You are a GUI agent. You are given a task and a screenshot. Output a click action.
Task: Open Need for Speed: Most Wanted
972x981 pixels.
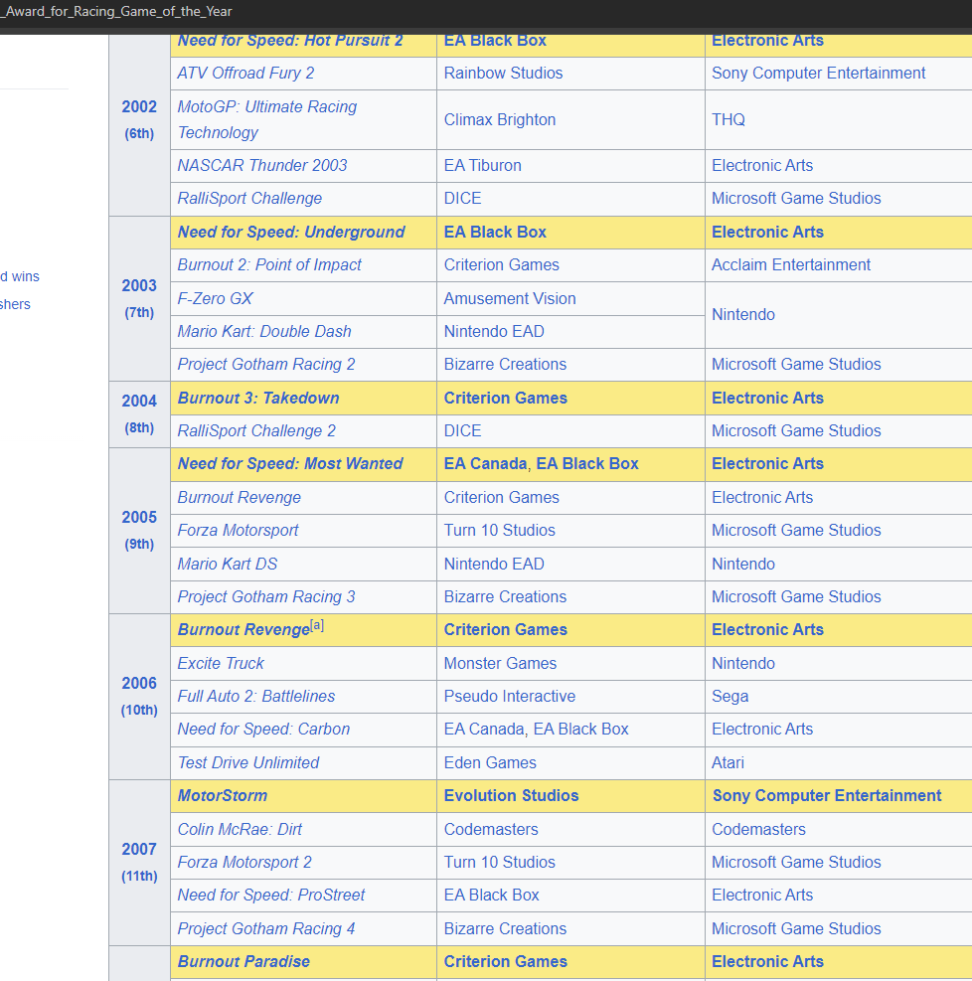click(x=290, y=463)
